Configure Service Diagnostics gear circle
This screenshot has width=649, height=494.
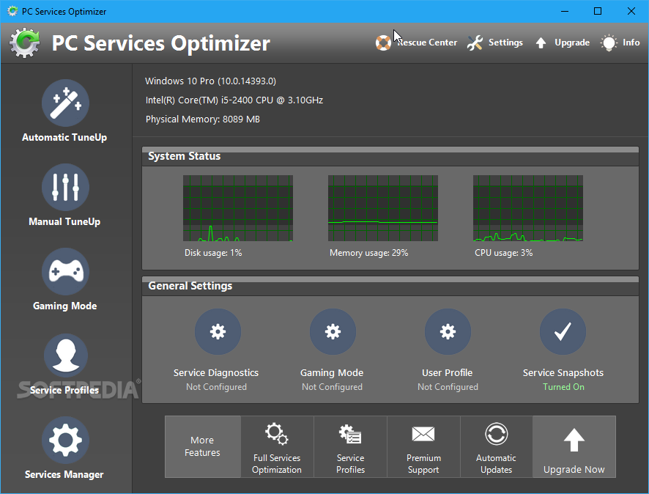pos(218,332)
